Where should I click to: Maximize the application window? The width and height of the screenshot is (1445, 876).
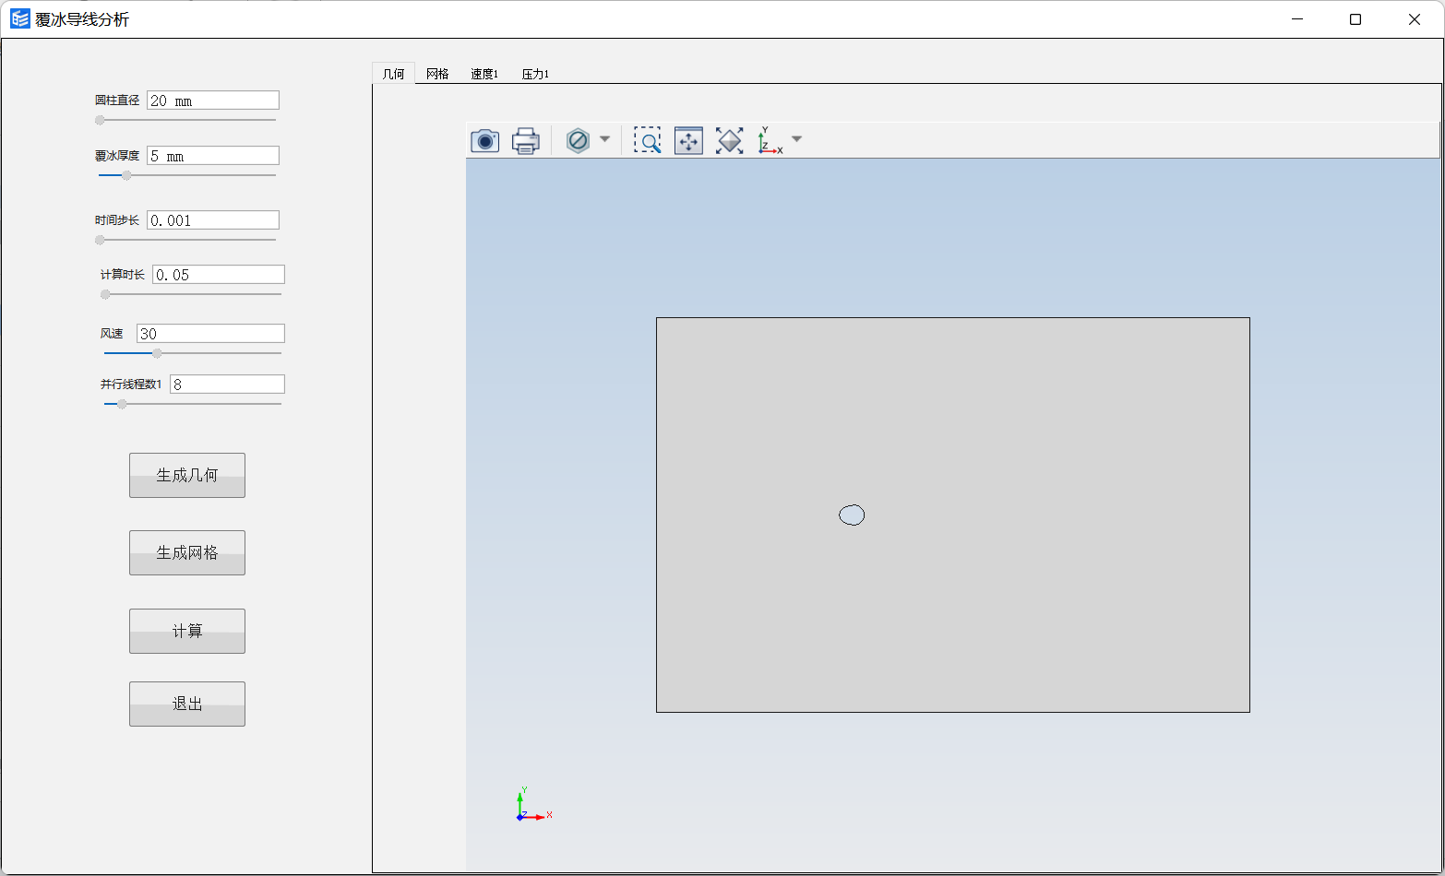click(x=1355, y=19)
